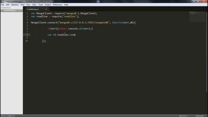Open the Selection menu
208x117 pixels.
(x=15, y=5)
